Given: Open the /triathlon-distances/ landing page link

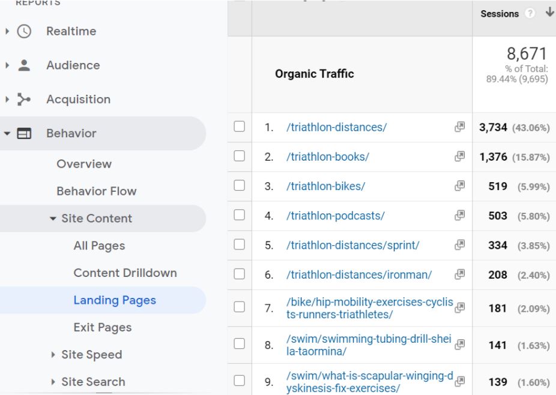Looking at the screenshot, I should point(336,127).
